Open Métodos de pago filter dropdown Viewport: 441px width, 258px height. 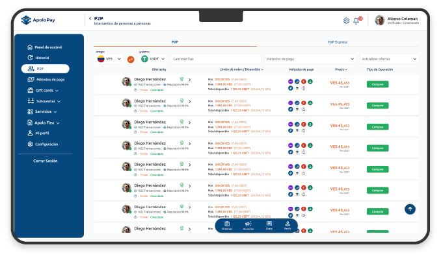point(310,59)
